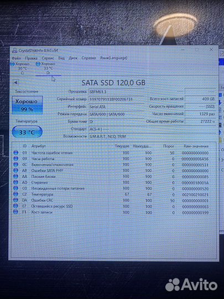
Task: Click raw value 0000000006A56
Action: pos(195,159)
